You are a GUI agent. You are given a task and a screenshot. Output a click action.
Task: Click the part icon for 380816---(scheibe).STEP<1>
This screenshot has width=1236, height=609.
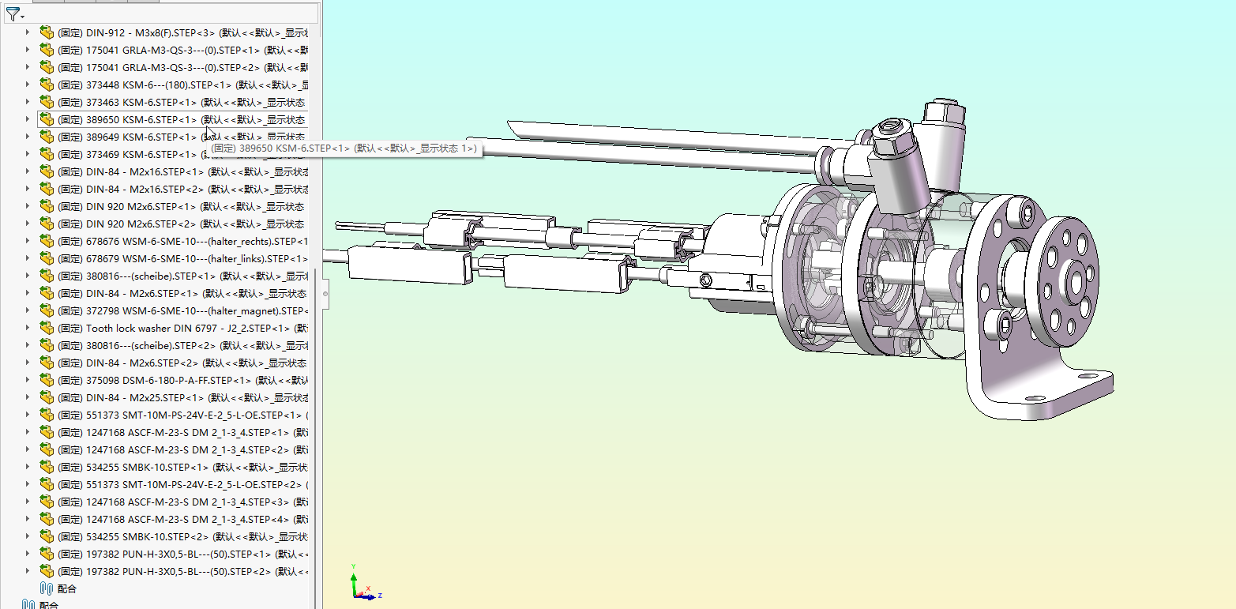(x=47, y=276)
